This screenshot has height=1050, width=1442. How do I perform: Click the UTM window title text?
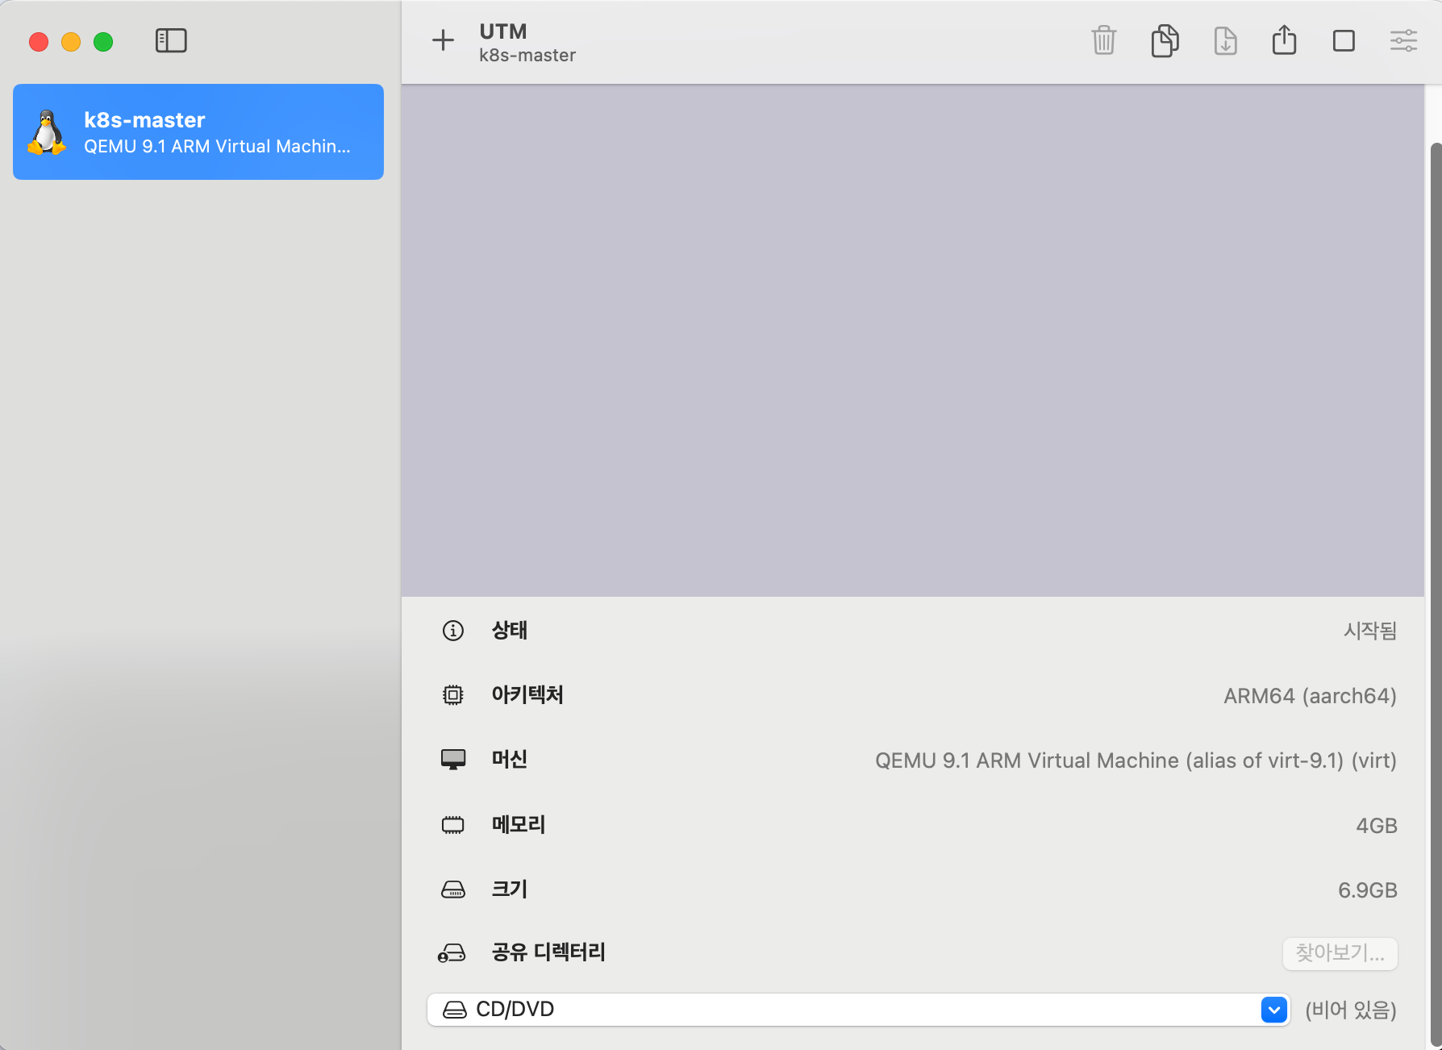[x=503, y=31]
